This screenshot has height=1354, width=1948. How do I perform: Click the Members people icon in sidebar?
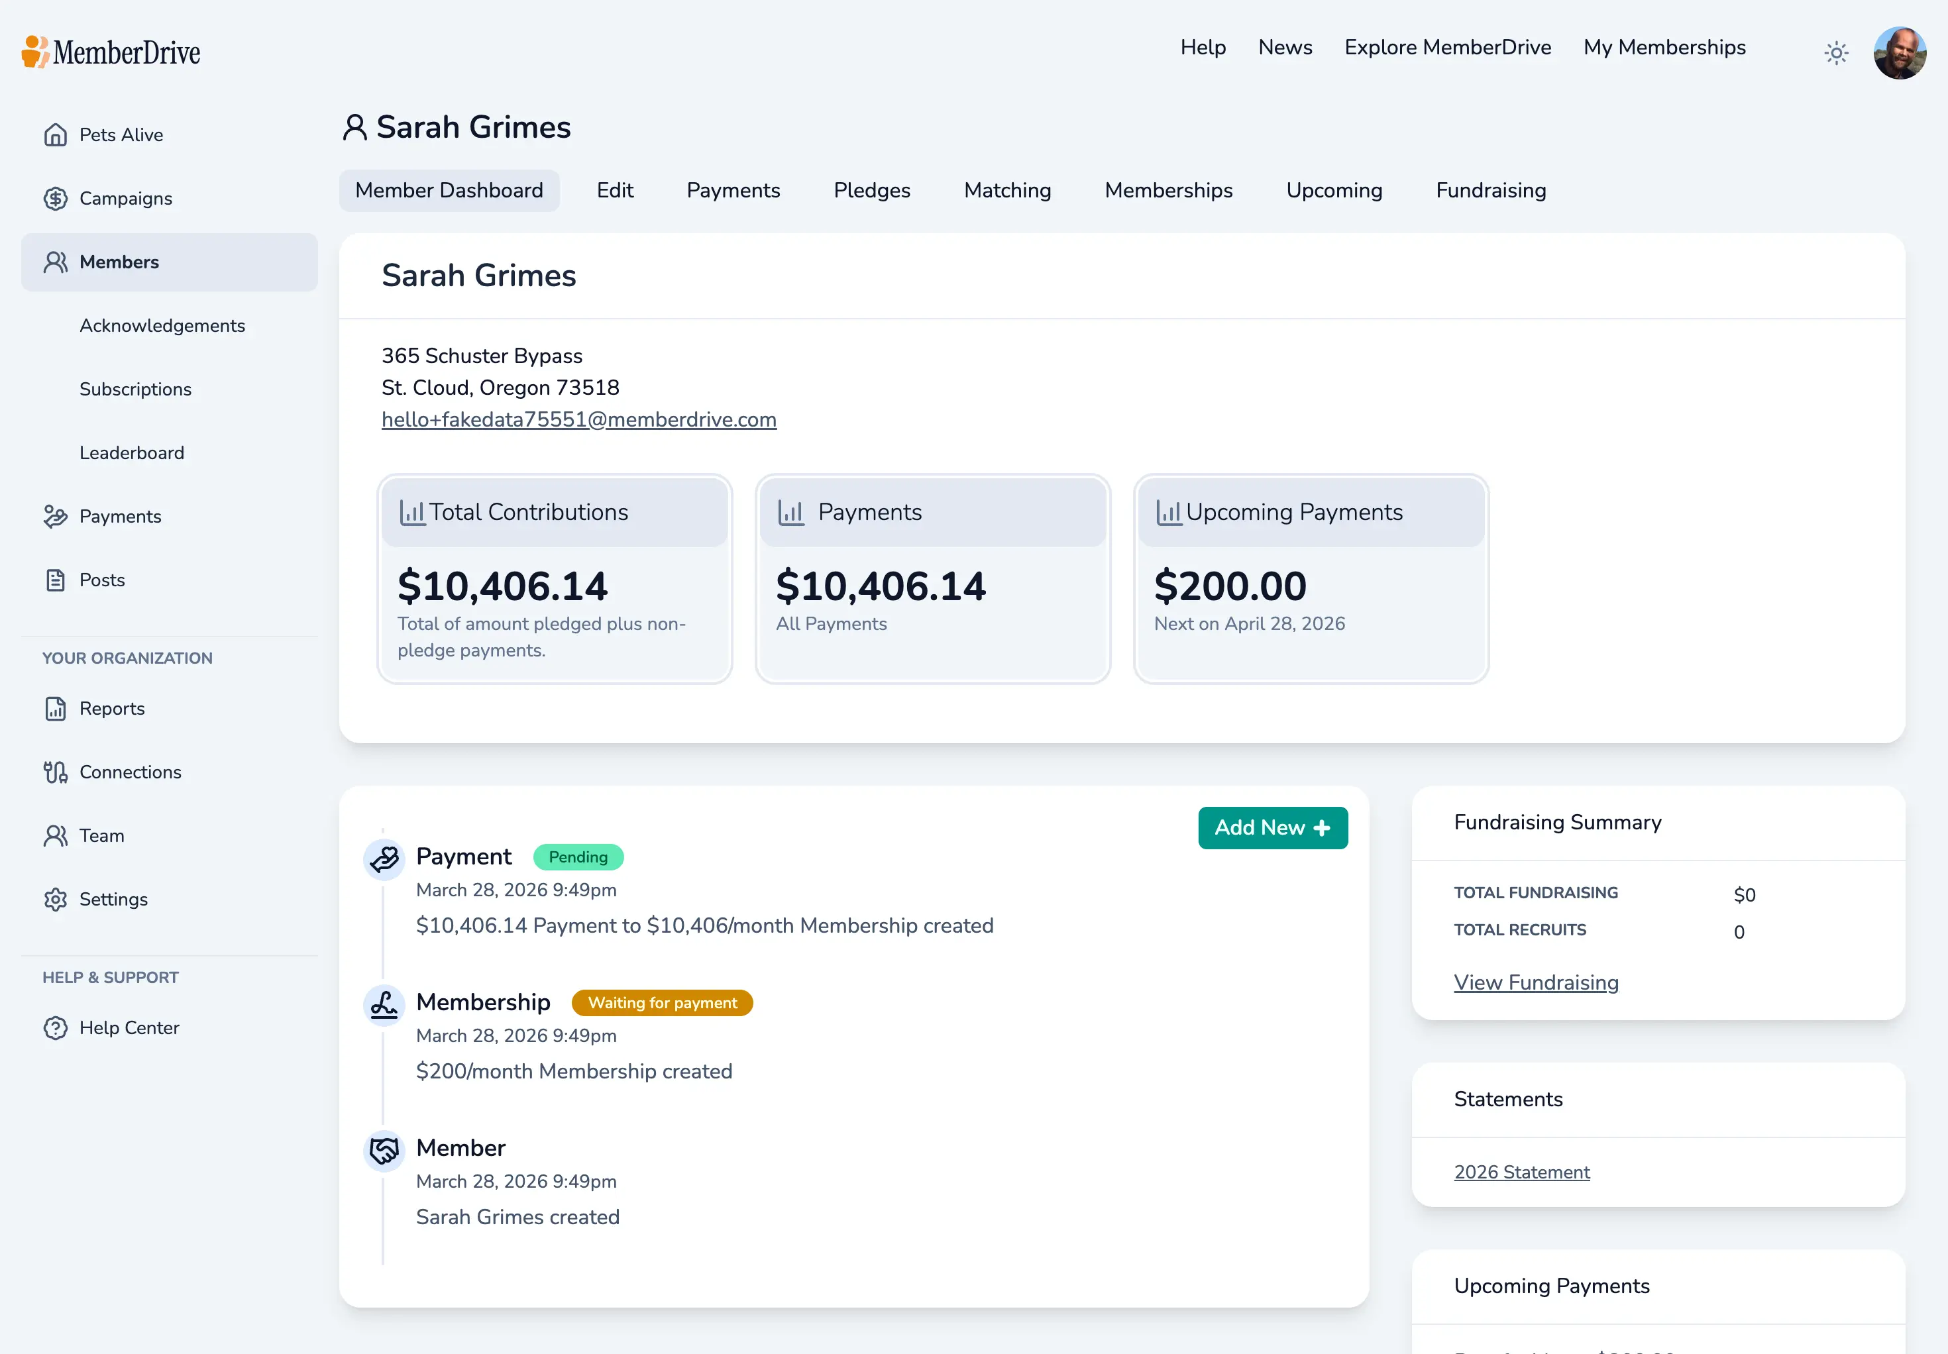(x=55, y=262)
